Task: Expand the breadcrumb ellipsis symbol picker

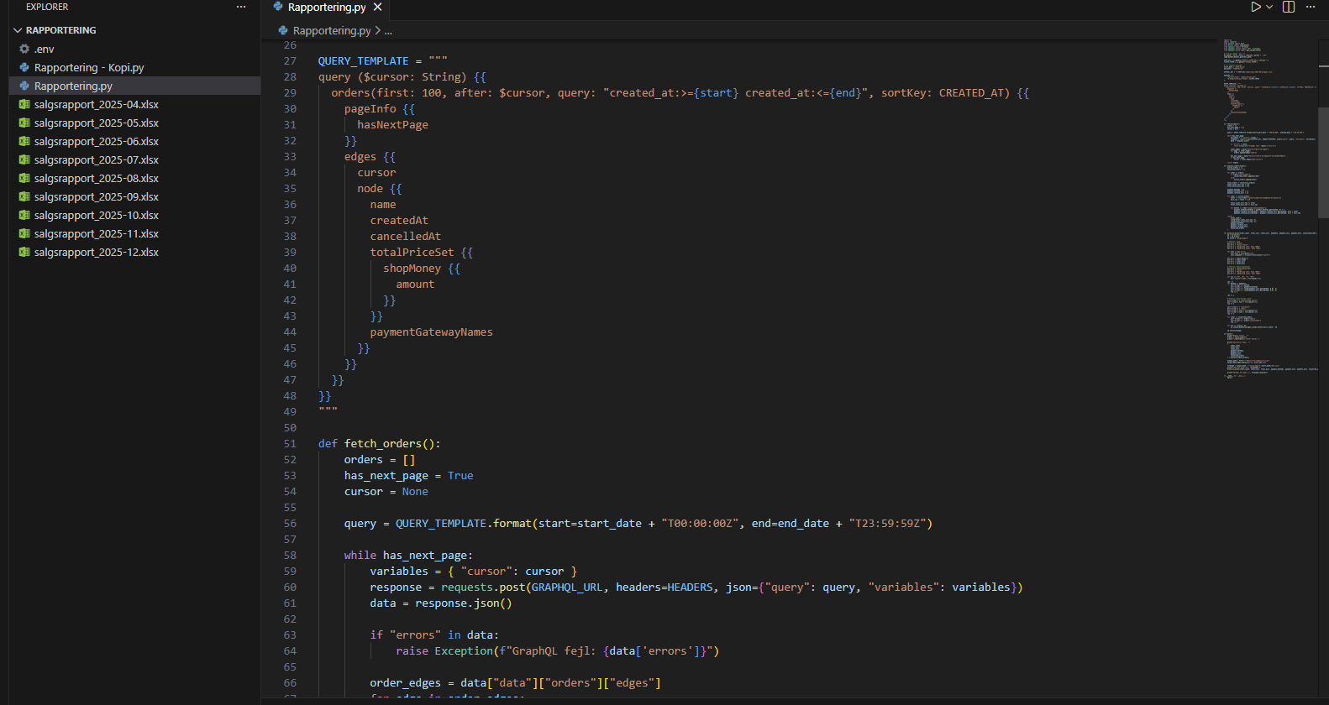Action: pyautogui.click(x=388, y=31)
